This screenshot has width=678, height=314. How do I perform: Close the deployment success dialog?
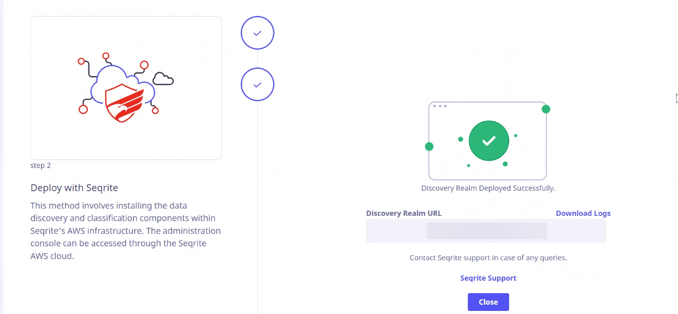[488, 302]
